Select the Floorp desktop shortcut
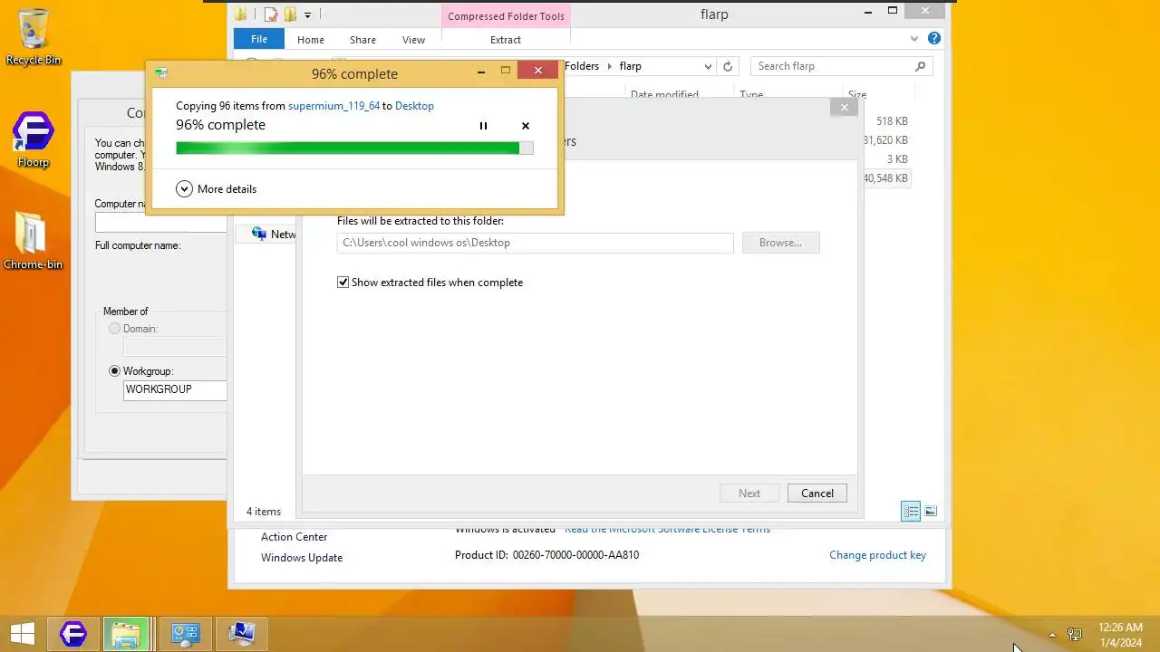1160x652 pixels. [34, 140]
